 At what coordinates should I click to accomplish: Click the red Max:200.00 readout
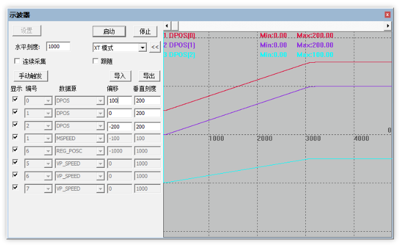tap(315, 35)
